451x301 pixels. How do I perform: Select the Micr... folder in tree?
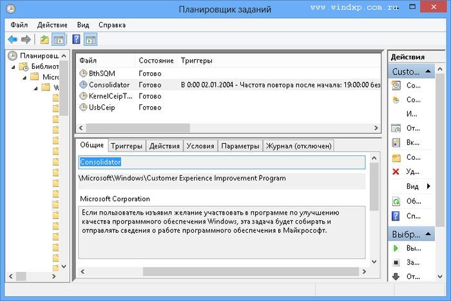point(44,77)
